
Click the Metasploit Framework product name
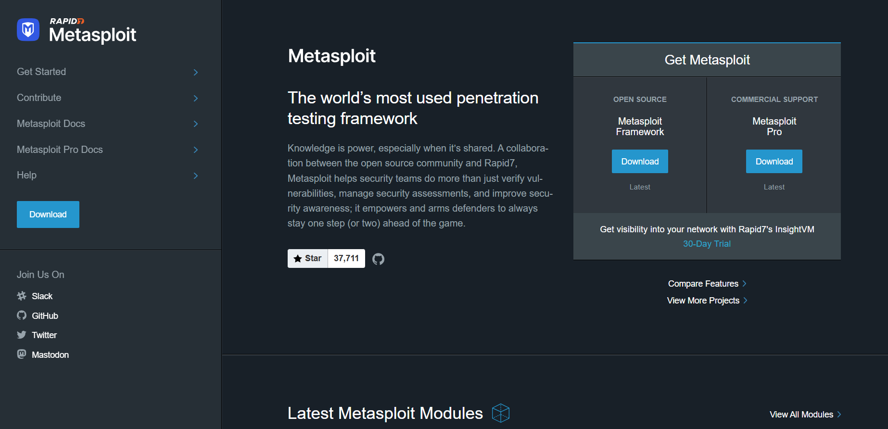click(640, 126)
